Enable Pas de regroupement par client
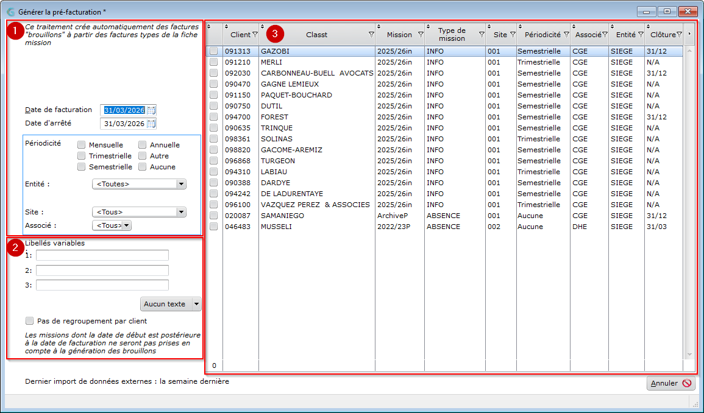 [30, 321]
